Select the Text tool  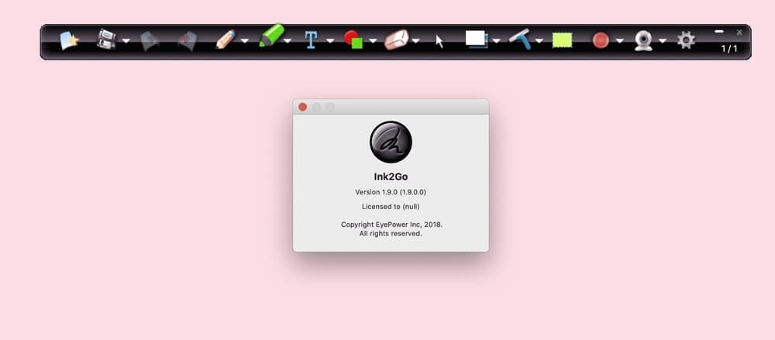point(311,40)
